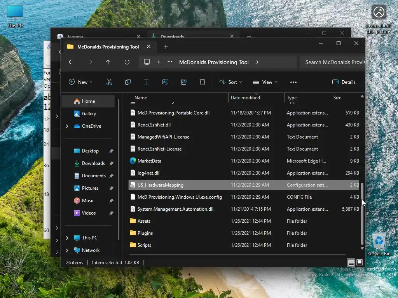
Task: Expand the This PC tree node
Action: click(67, 238)
